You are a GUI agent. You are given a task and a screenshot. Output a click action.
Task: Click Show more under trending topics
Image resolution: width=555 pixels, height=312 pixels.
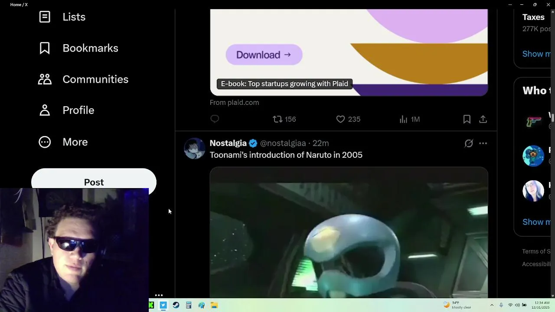tap(536, 54)
